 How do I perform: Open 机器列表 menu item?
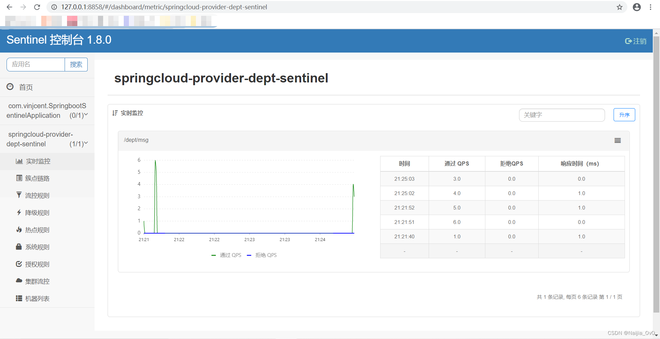pyautogui.click(x=47, y=298)
